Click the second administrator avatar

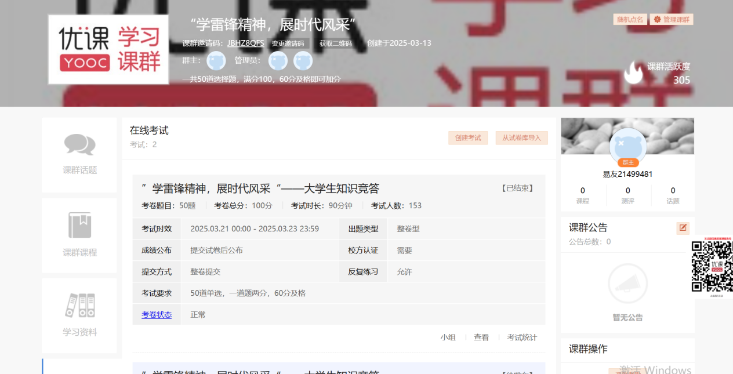coord(303,60)
